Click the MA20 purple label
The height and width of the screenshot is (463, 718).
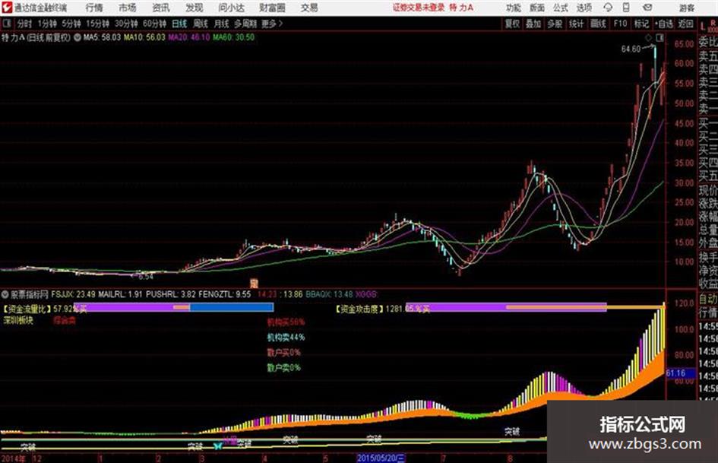189,37
